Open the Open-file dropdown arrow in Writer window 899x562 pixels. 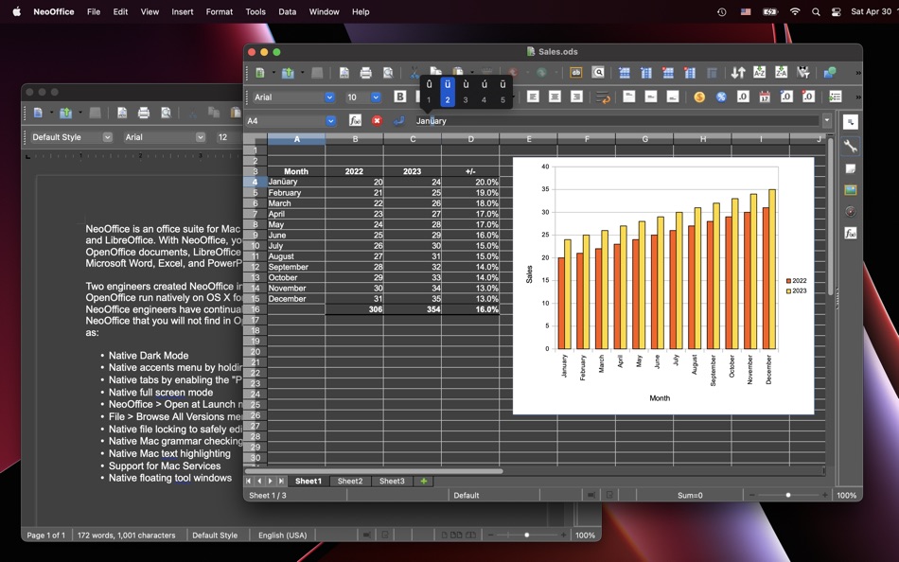[x=80, y=113]
